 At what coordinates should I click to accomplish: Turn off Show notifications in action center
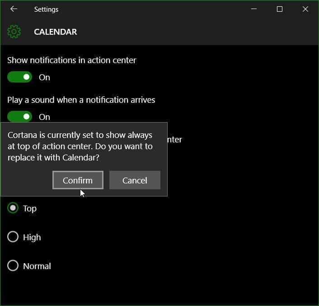pyautogui.click(x=20, y=77)
